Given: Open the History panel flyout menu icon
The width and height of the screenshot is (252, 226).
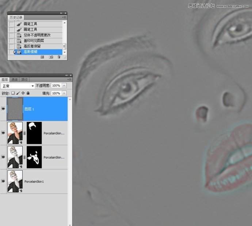Looking at the screenshot, I should tap(64, 17).
